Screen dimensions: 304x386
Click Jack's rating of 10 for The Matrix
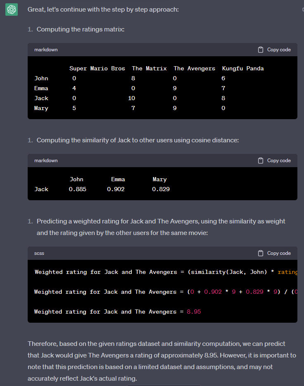point(131,98)
